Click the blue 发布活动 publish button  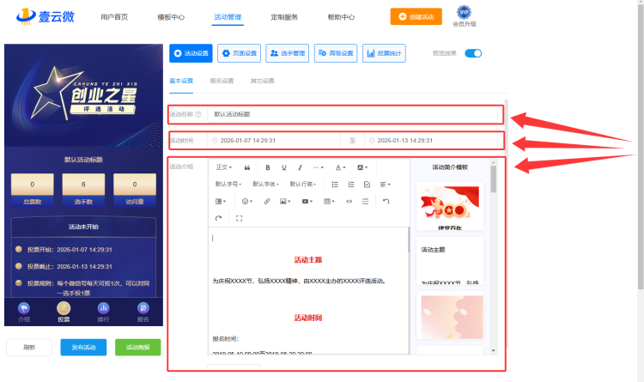click(83, 347)
